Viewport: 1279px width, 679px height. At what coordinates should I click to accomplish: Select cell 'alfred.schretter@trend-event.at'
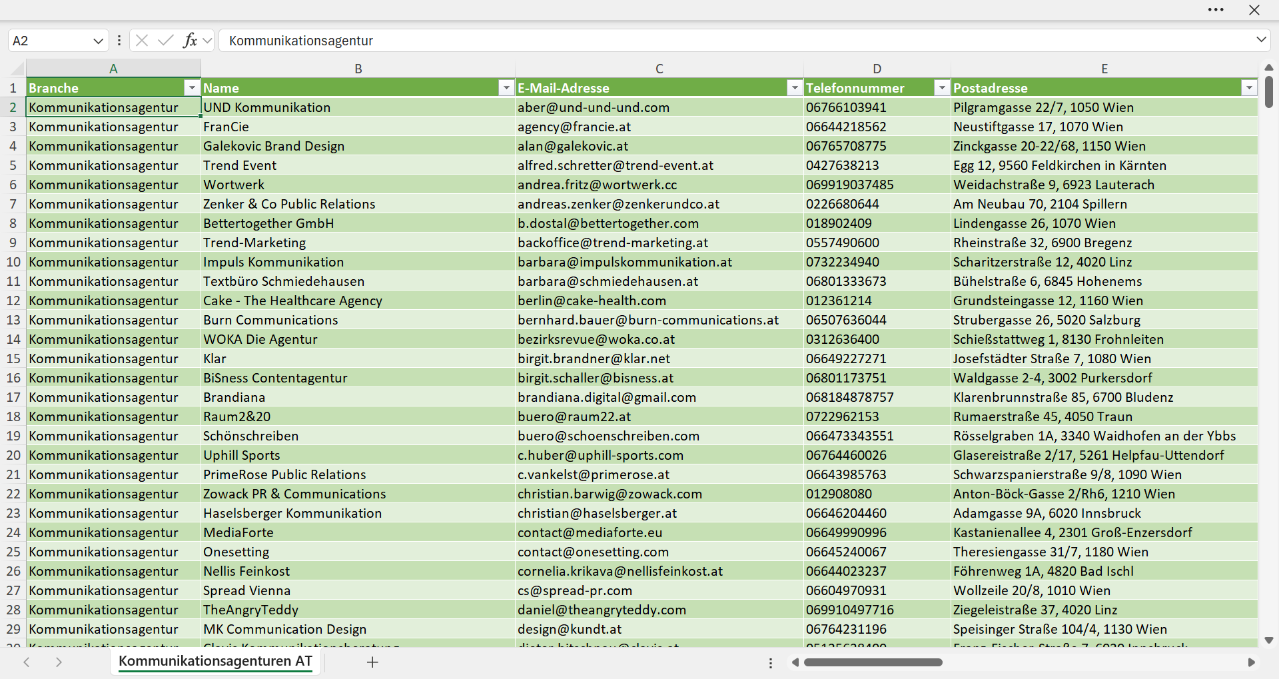[x=659, y=165]
